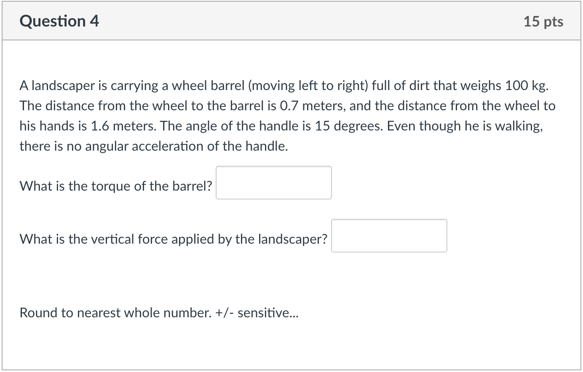Click inside the torque of the barrel box

(273, 182)
